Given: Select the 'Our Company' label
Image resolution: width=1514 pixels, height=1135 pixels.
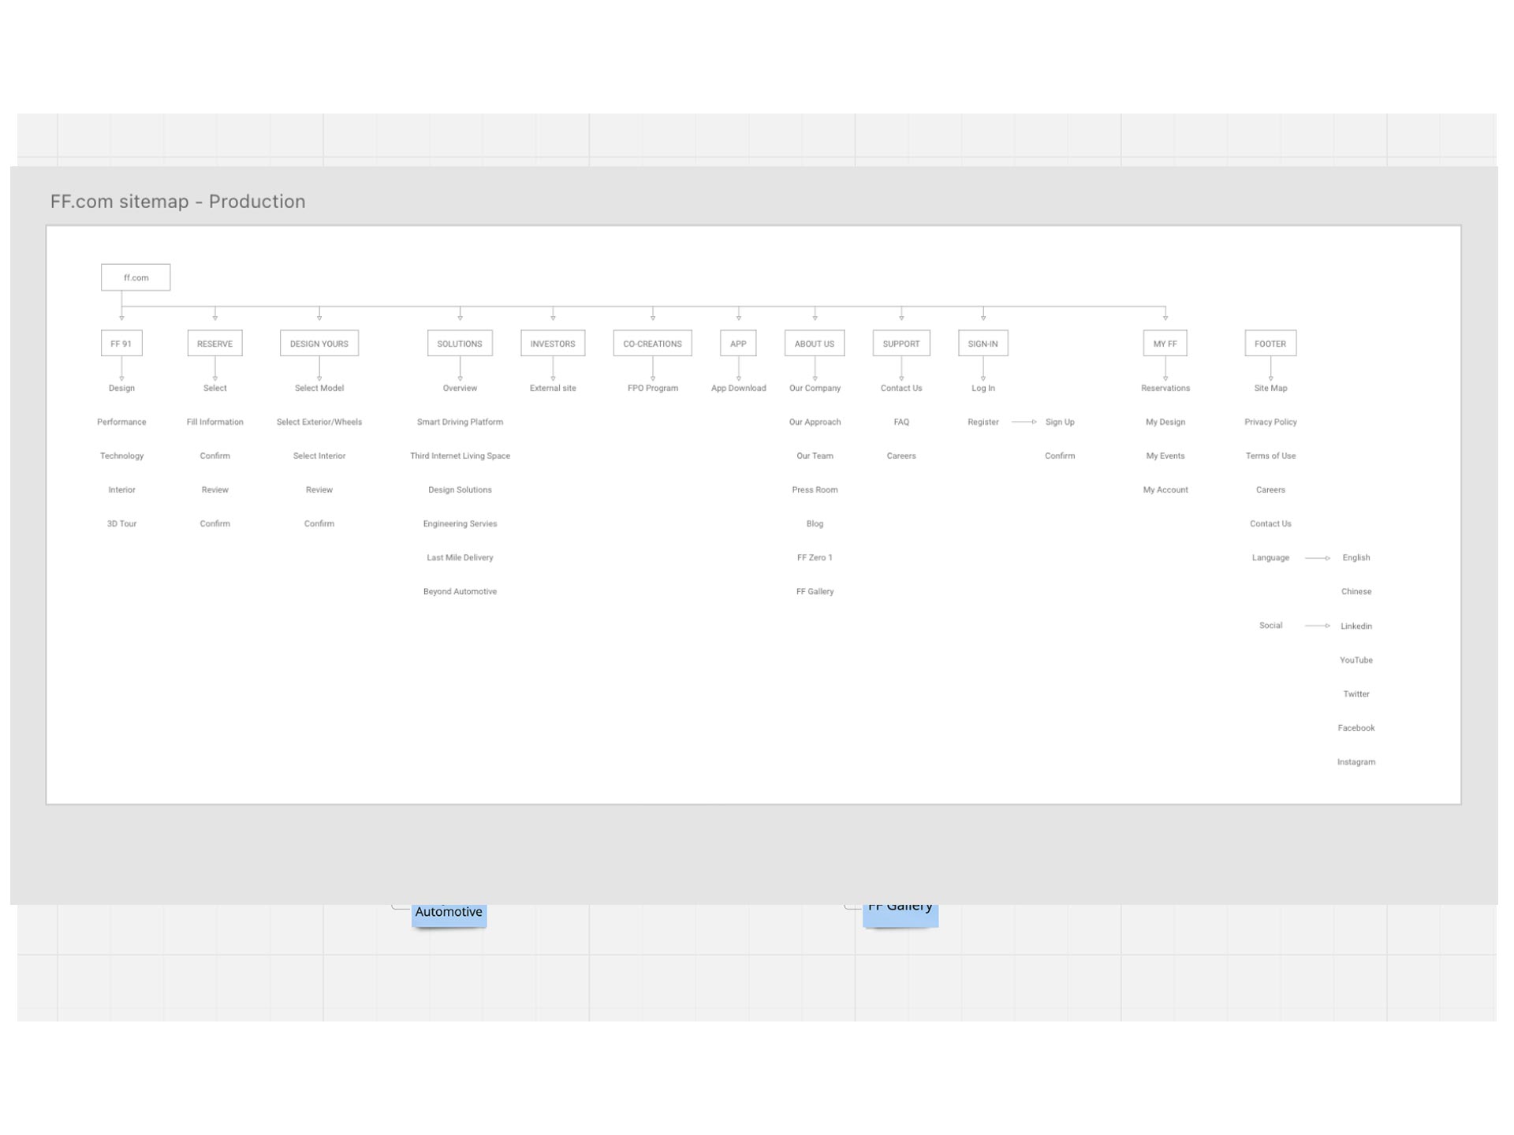Looking at the screenshot, I should [815, 388].
